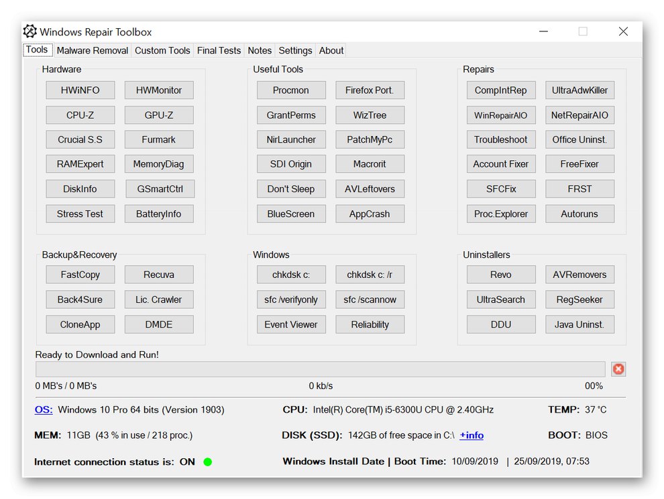Open the Reliability monitor
The height and width of the screenshot is (499, 664).
pos(370,324)
